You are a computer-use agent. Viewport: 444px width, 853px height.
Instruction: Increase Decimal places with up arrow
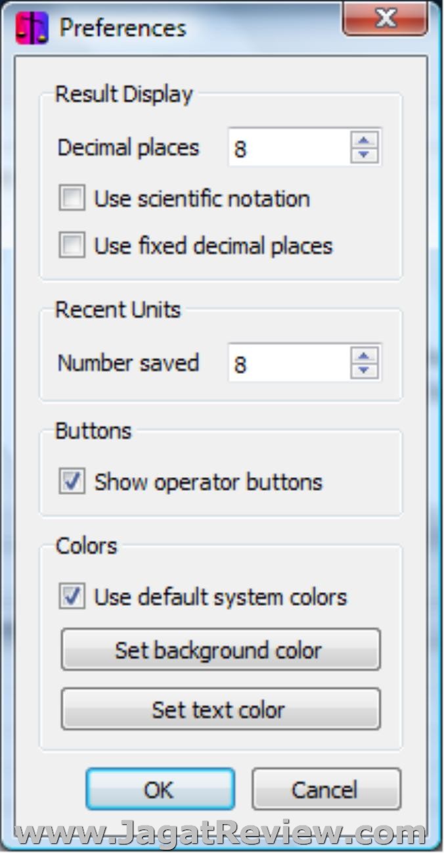coord(365,139)
